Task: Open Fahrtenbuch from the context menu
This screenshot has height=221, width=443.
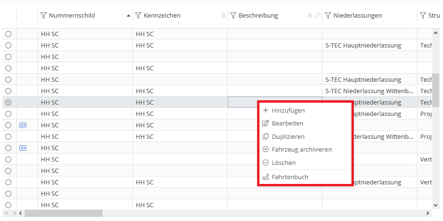Action: [x=289, y=177]
